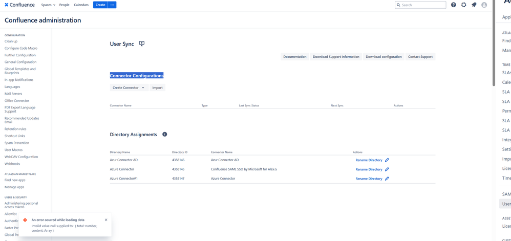Screen dimensions: 511x241
Task: Open the user profile avatar
Action: [484, 5]
